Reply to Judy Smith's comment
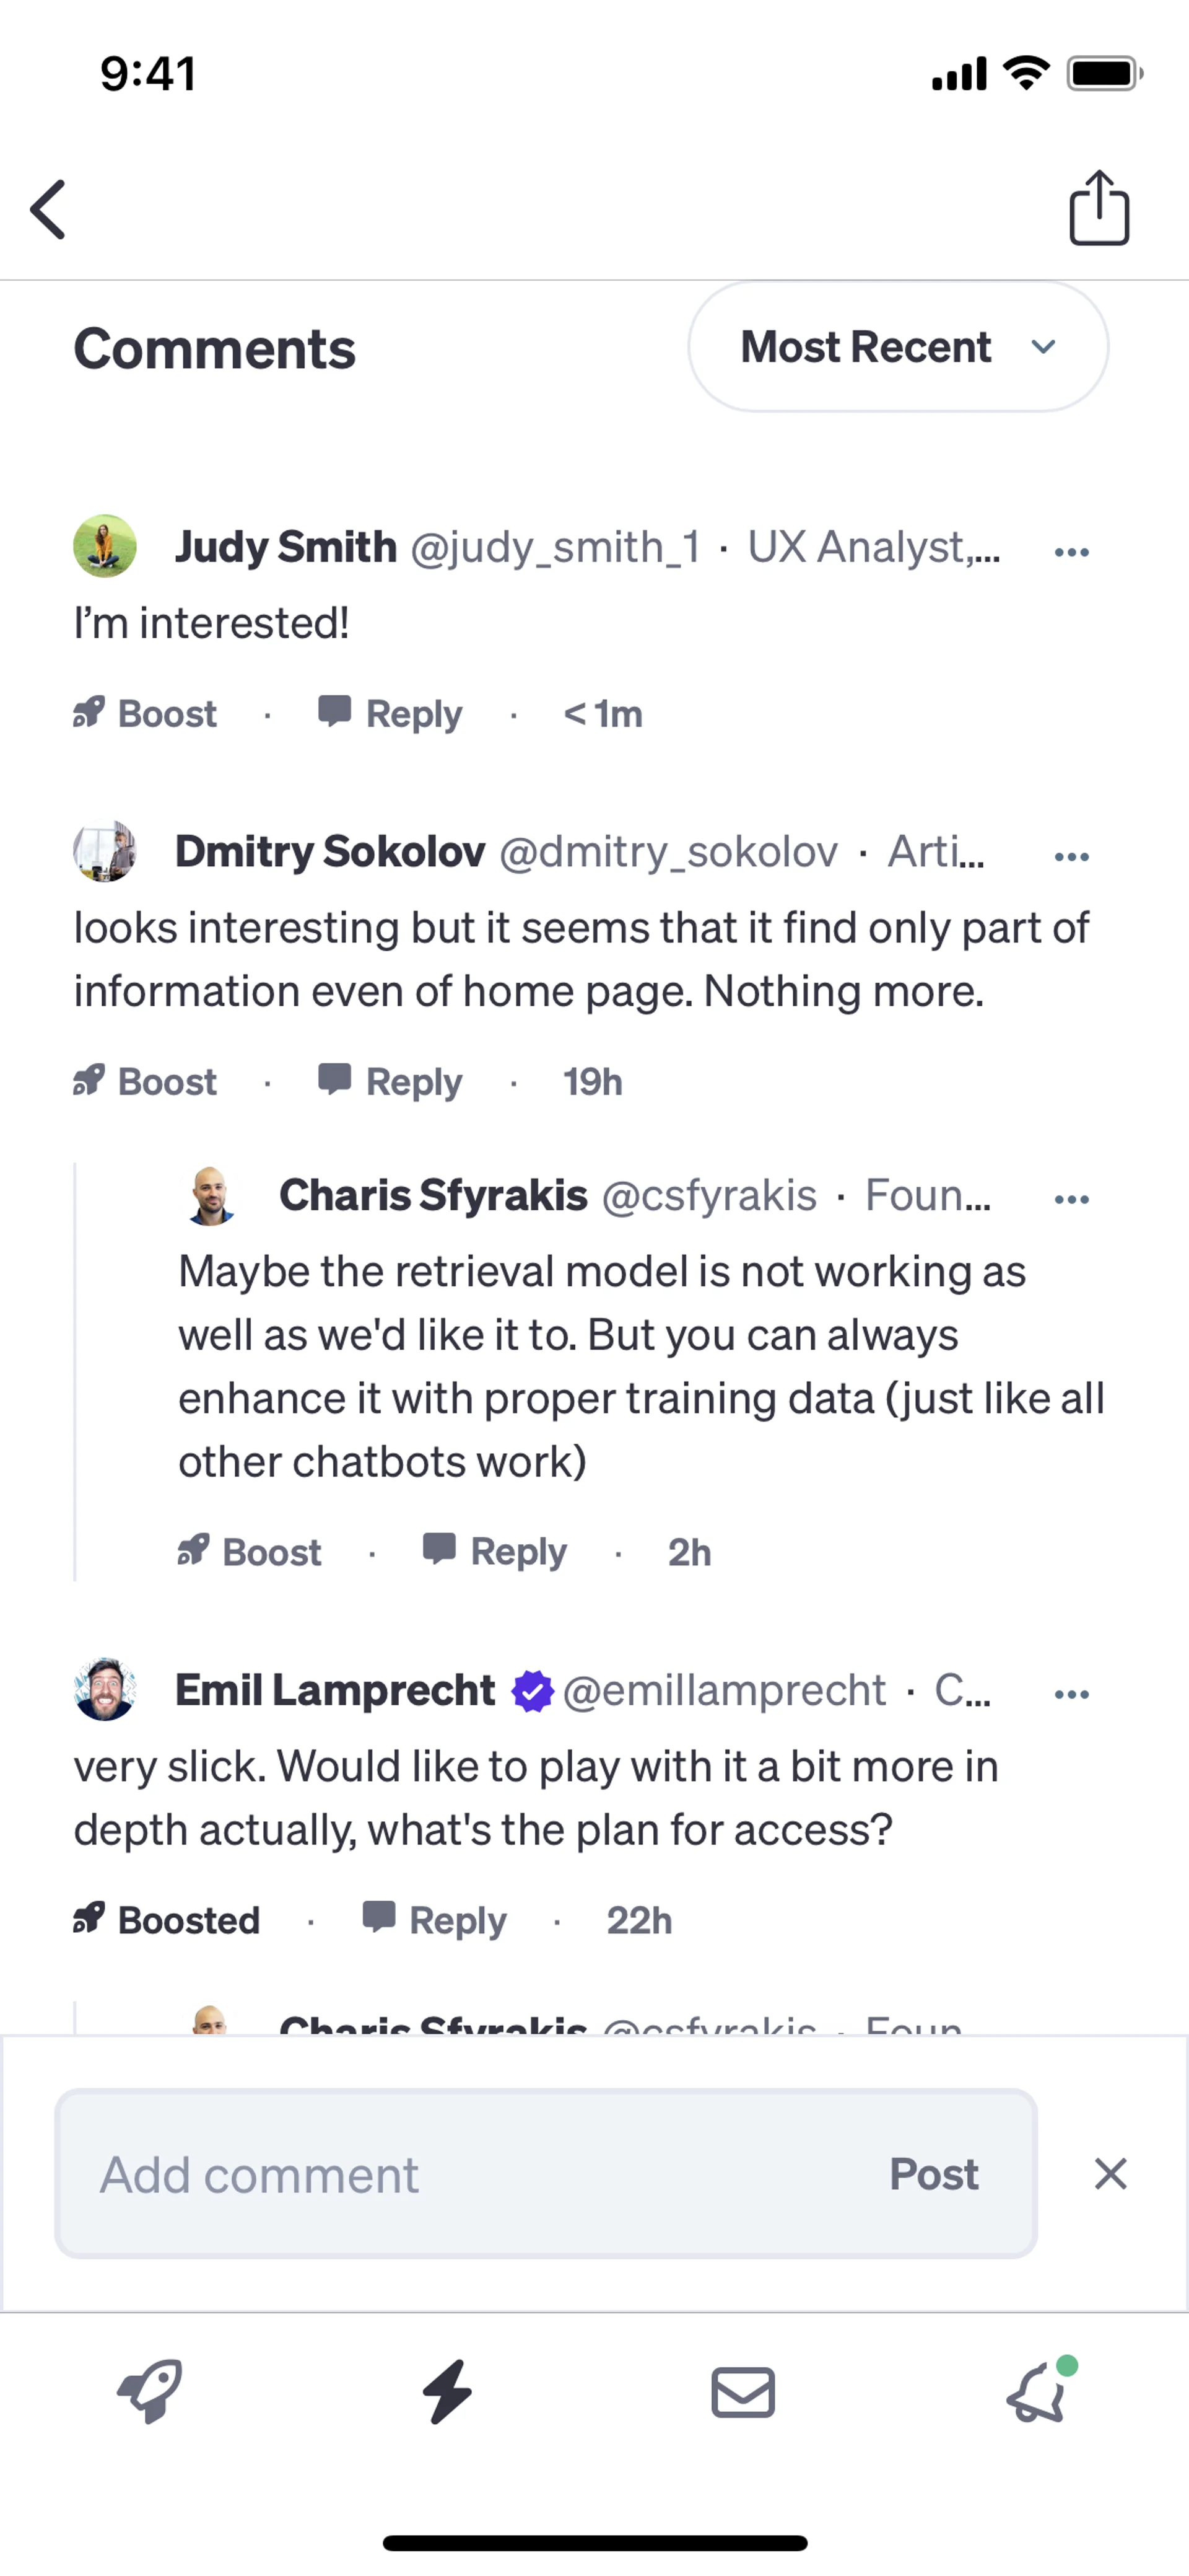 pyautogui.click(x=391, y=714)
